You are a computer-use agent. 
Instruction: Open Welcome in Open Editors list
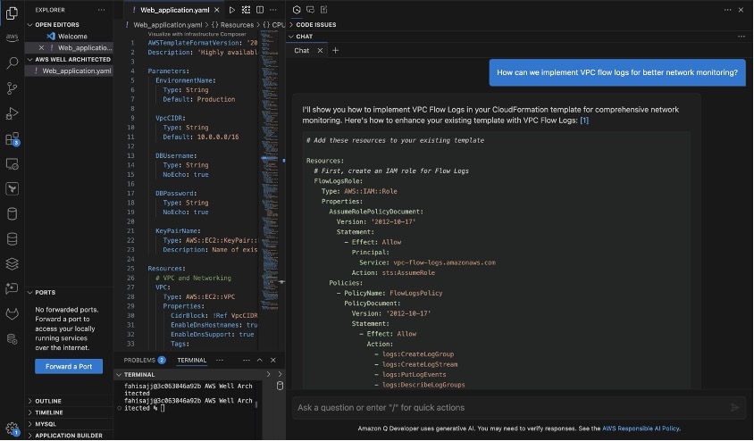[72, 36]
